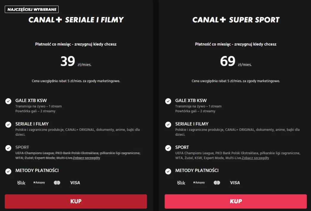Click Autopay logo in Seriale i Filmy plan
The image size is (311, 211).
click(x=39, y=182)
